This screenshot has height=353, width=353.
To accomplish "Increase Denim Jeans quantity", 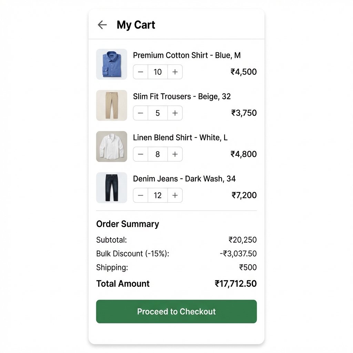I will tap(175, 195).
